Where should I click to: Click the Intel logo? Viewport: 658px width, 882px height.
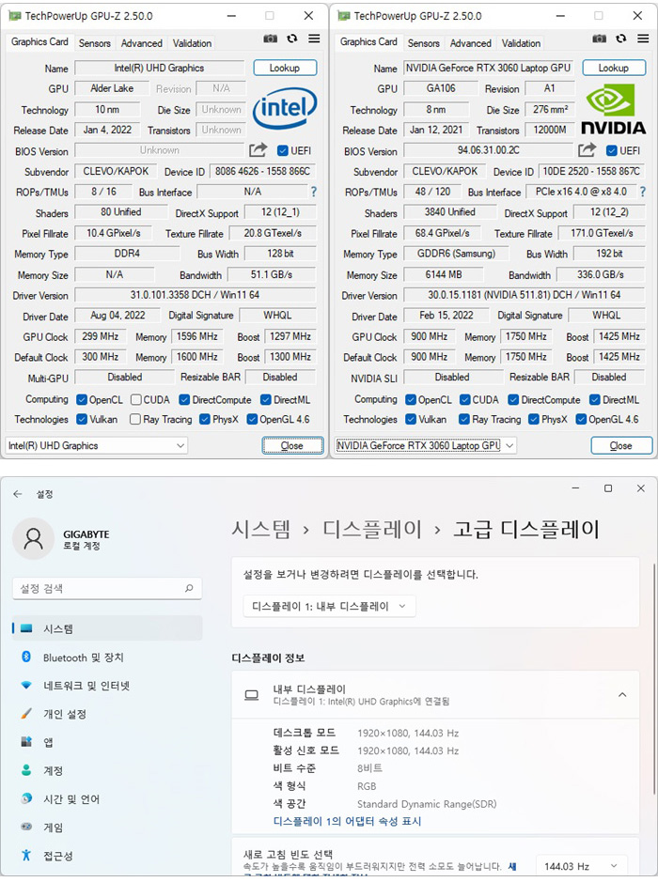284,109
